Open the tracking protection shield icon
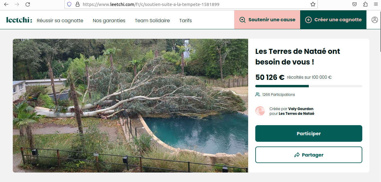Viewport: 381px width, 182px height. click(x=69, y=4)
